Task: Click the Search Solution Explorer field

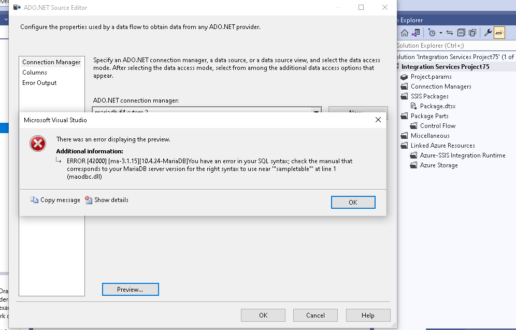Action: [x=456, y=46]
